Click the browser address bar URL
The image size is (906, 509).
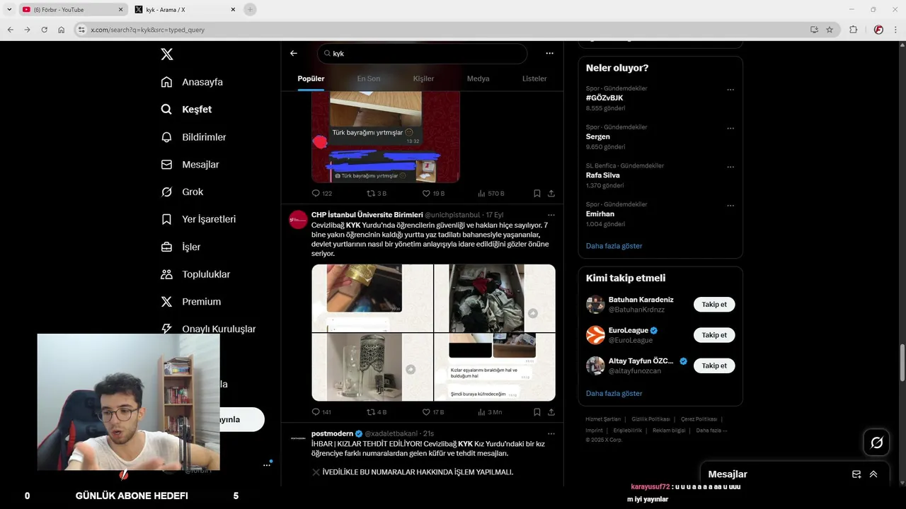tap(148, 30)
